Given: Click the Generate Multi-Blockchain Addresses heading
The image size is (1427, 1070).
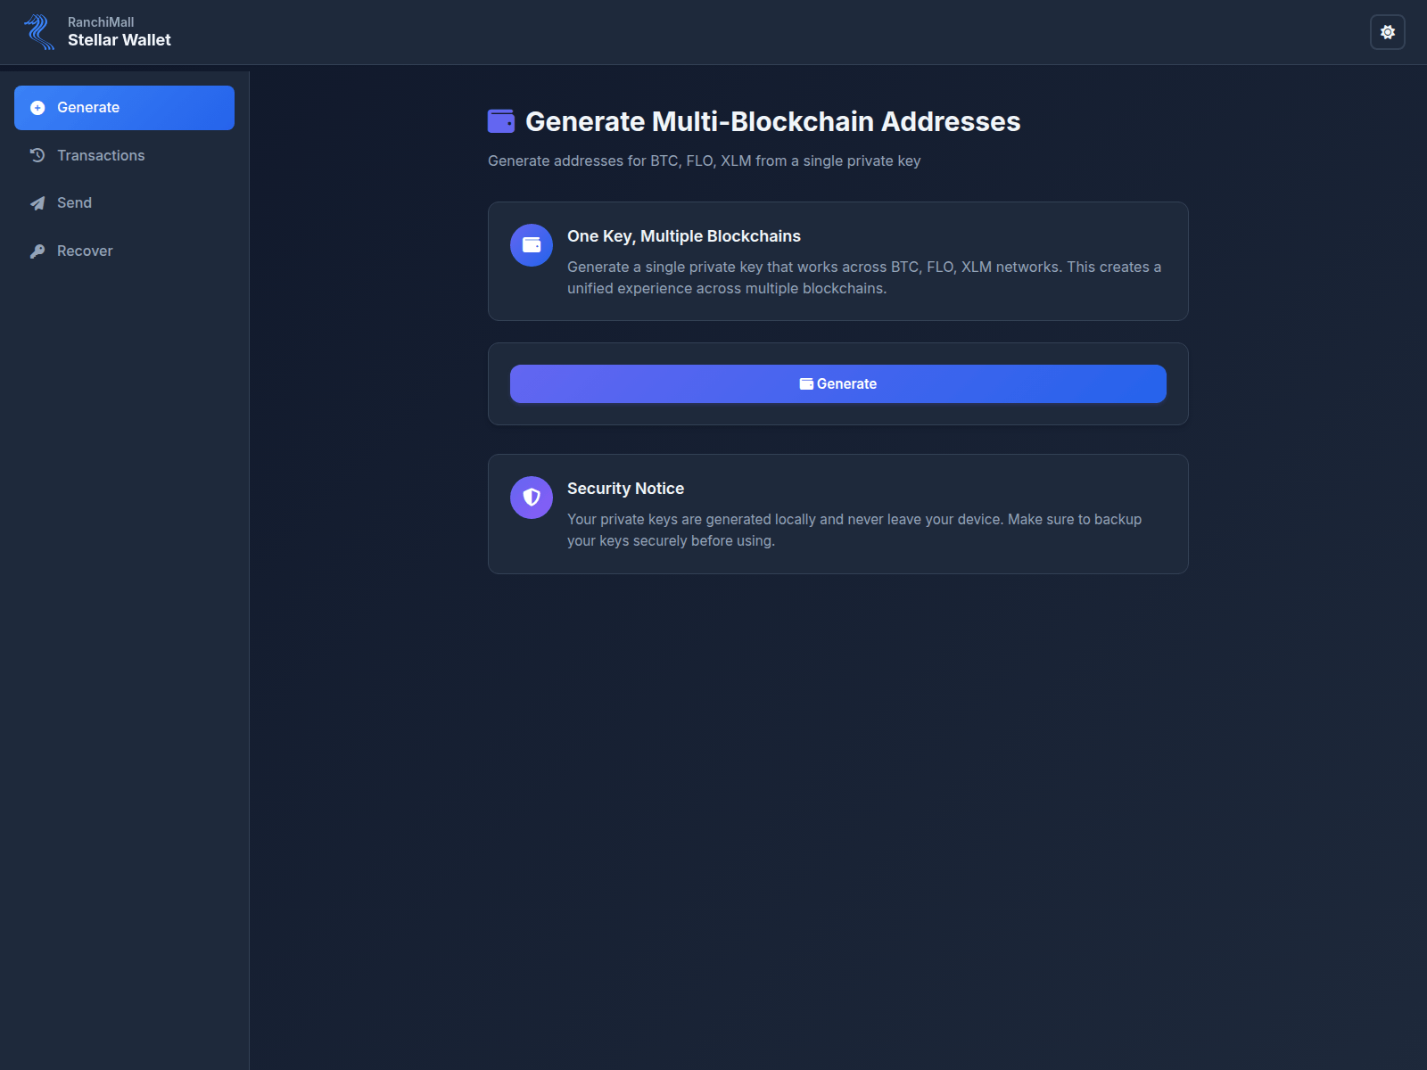Looking at the screenshot, I should click(773, 122).
